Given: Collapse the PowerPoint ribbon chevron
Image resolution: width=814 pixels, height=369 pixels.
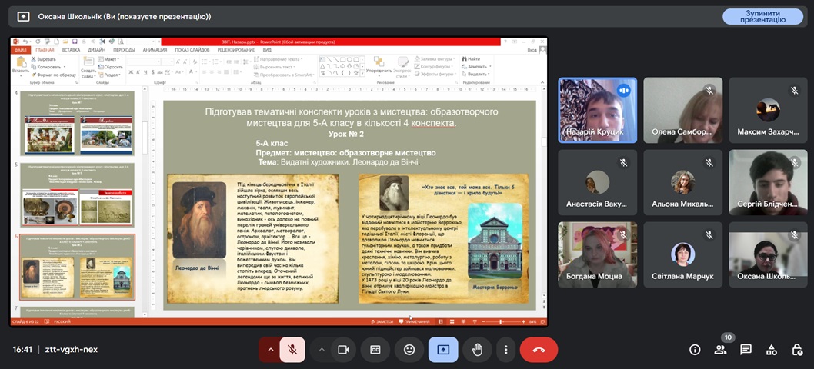Looking at the screenshot, I should 542,82.
